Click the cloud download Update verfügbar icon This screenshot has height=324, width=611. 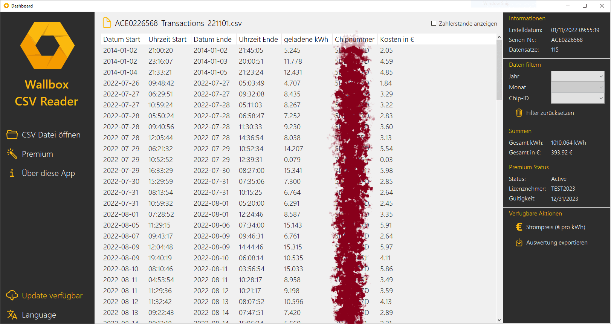click(x=12, y=296)
